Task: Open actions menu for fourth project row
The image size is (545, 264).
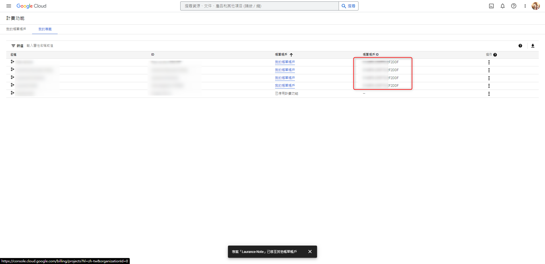Action: 489,86
